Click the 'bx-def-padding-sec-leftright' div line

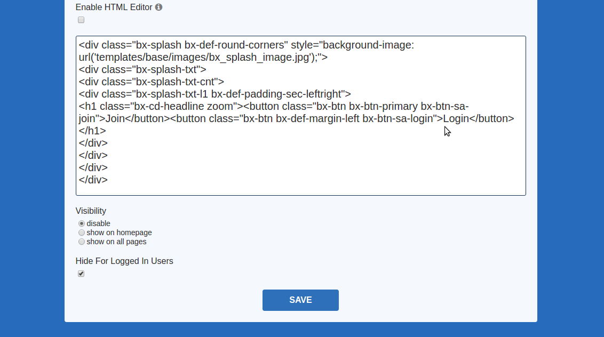coord(214,94)
